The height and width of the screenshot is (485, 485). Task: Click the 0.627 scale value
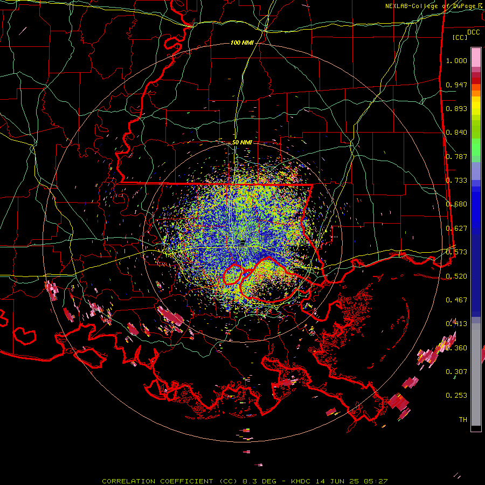coord(456,228)
